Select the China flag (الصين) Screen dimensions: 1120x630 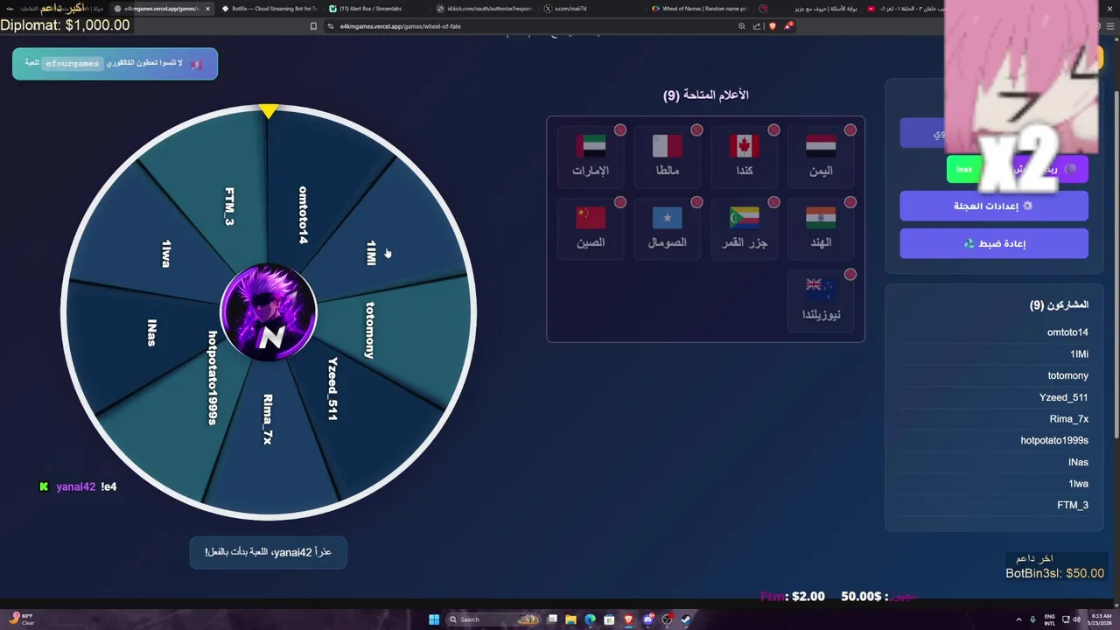591,227
